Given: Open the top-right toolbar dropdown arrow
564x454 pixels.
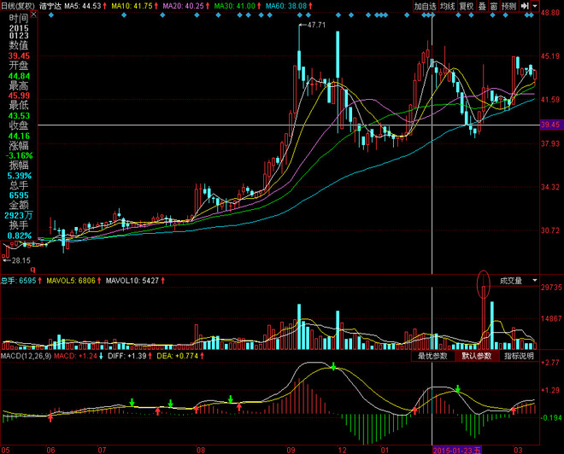Looking at the screenshot, I should (535, 6).
